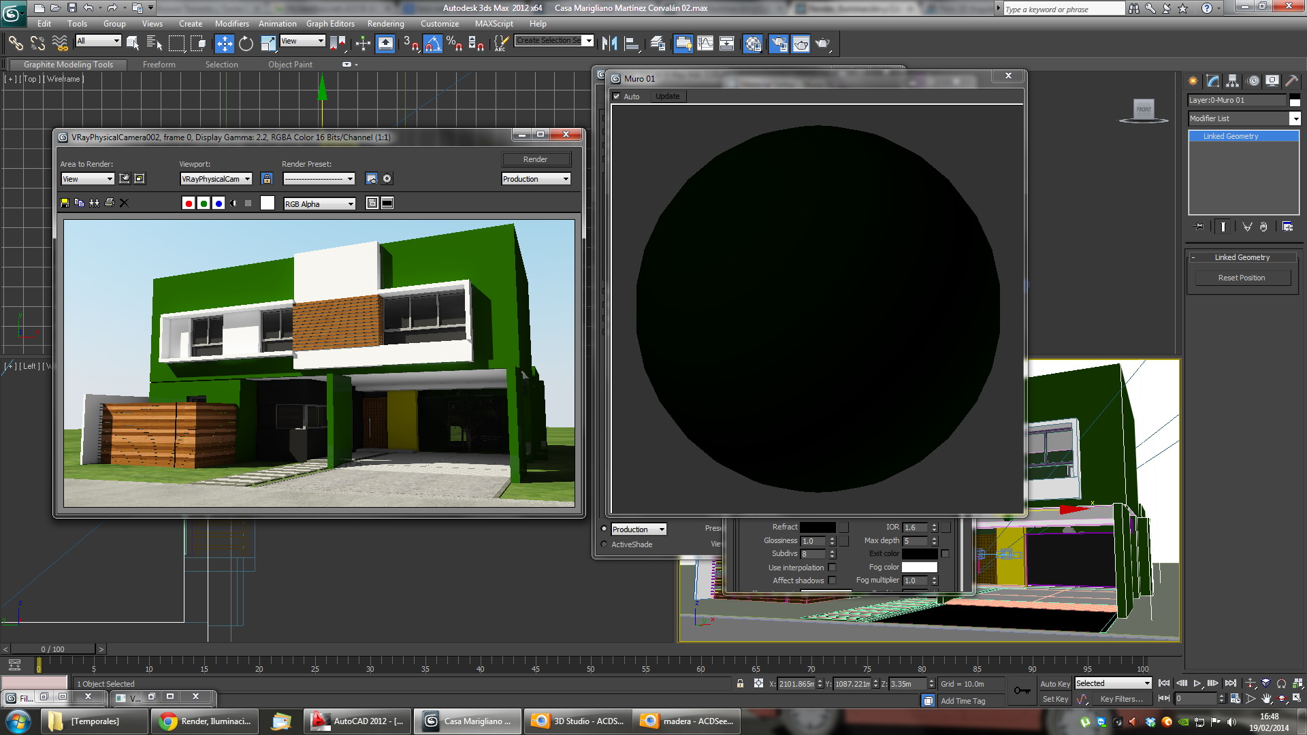
Task: Select the Move tool in main toolbar
Action: click(x=224, y=44)
